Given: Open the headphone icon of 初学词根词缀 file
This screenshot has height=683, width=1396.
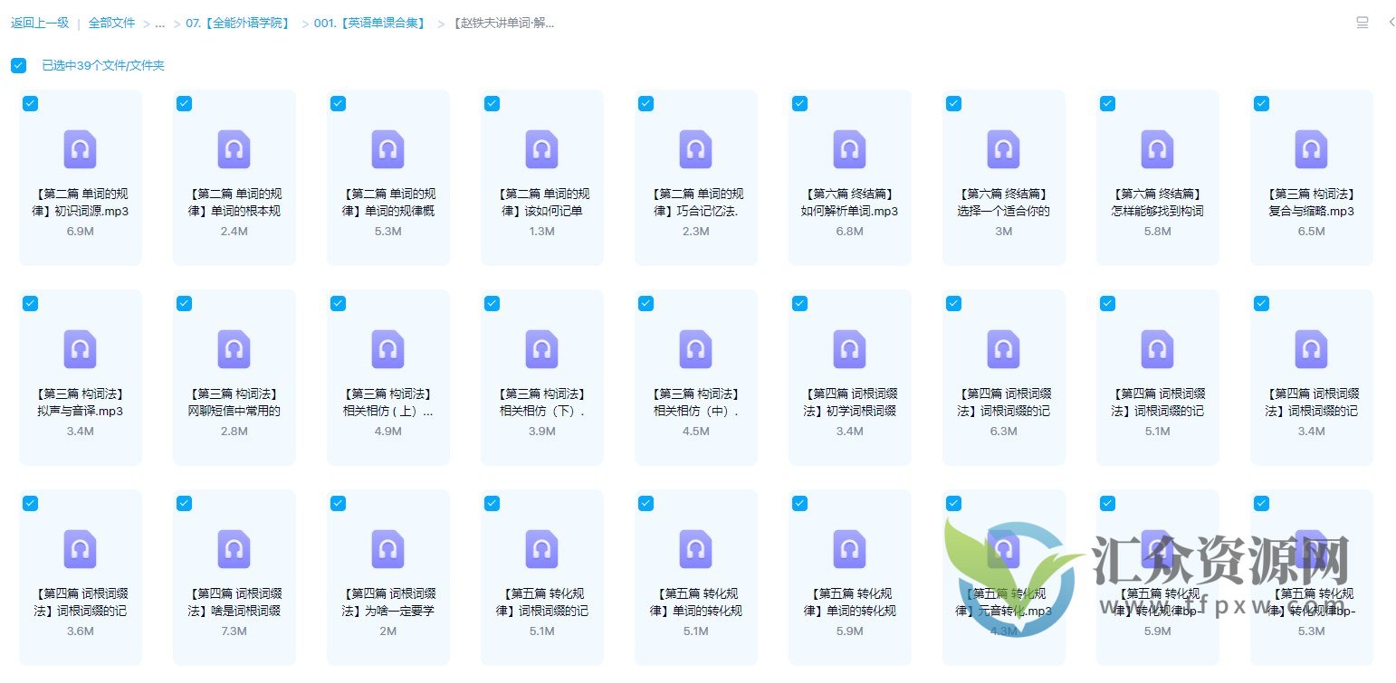Looking at the screenshot, I should tap(849, 349).
